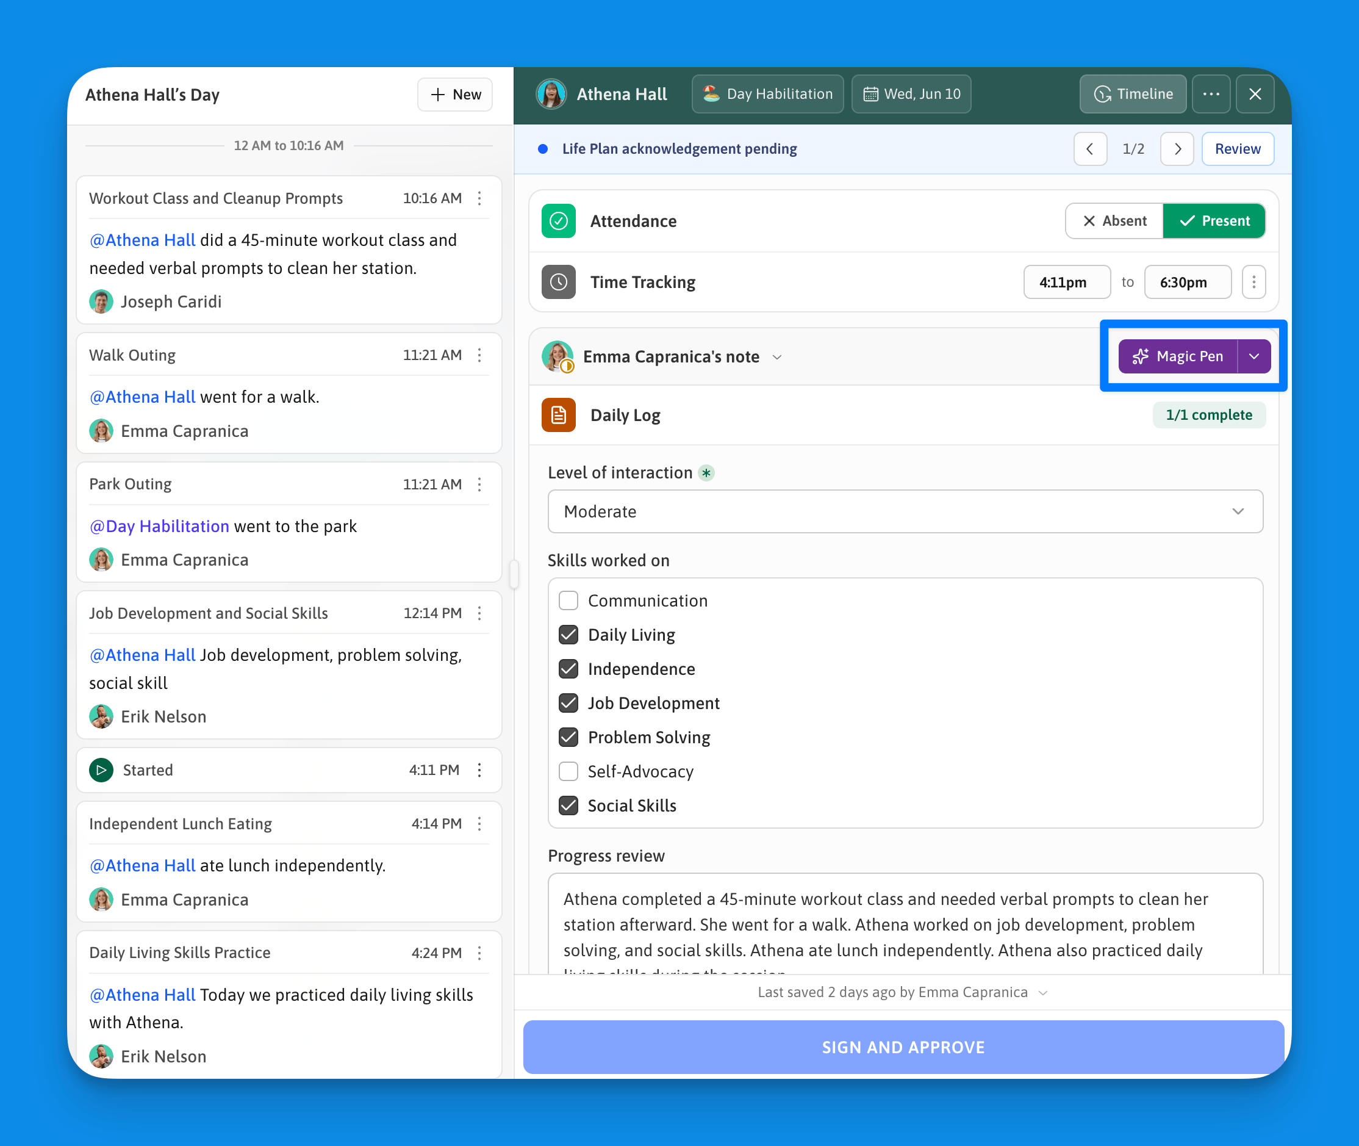
Task: Click Emma Capranica's avatar on Park Outing card
Action: (101, 560)
